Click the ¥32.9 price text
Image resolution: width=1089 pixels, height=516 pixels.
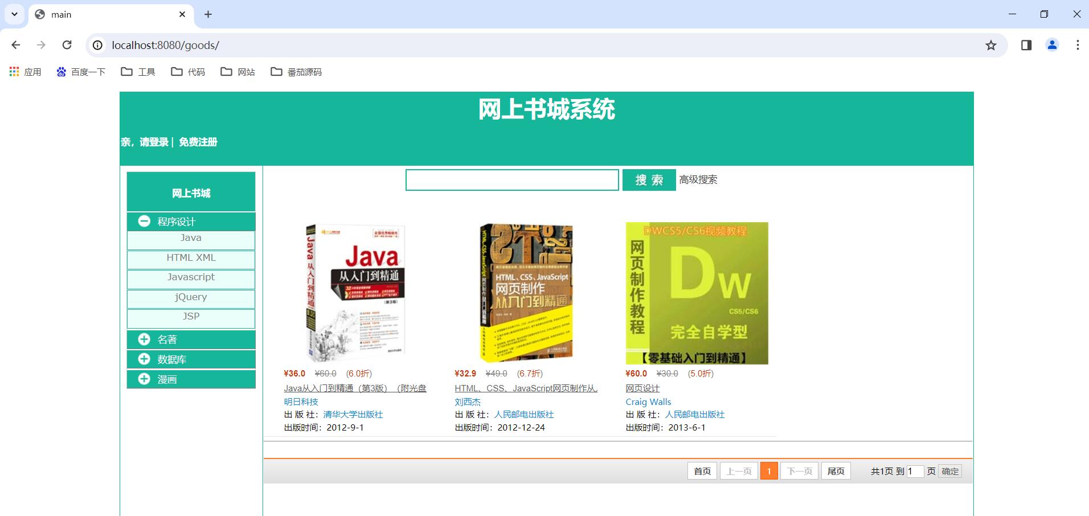pyautogui.click(x=465, y=374)
